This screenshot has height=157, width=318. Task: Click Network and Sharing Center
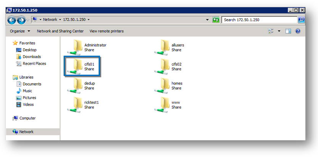point(60,31)
